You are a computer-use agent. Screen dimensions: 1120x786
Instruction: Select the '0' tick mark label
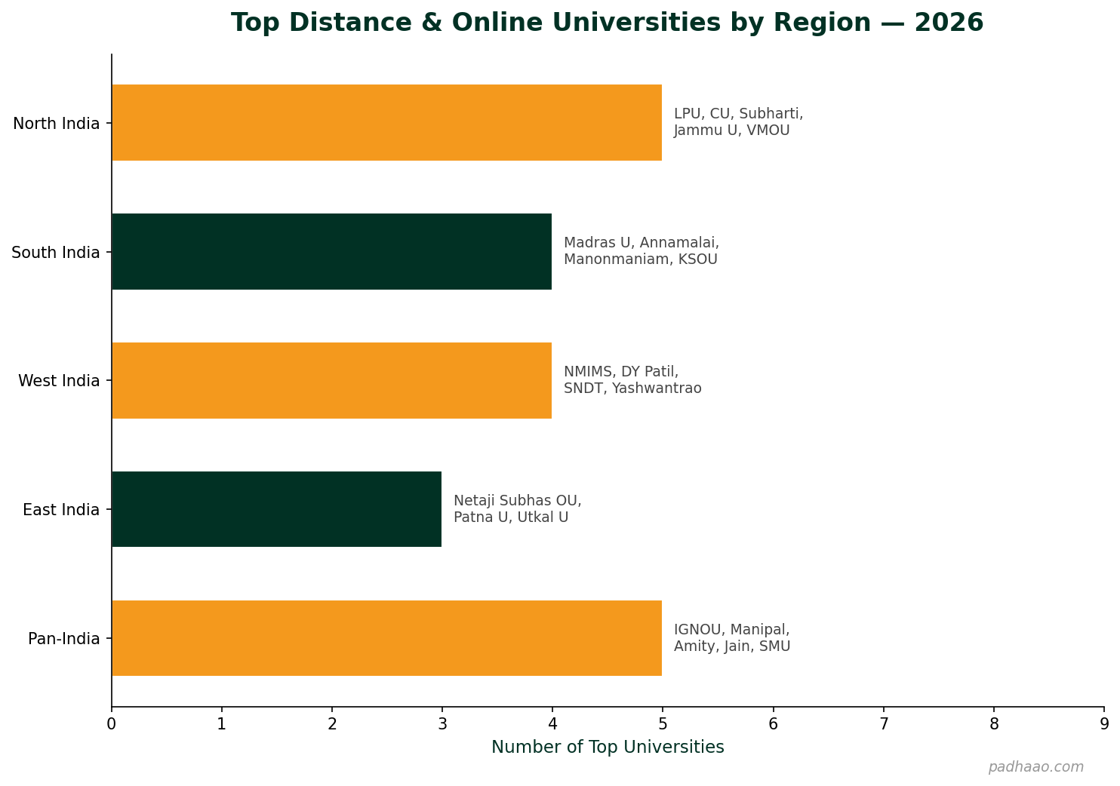pyautogui.click(x=111, y=723)
